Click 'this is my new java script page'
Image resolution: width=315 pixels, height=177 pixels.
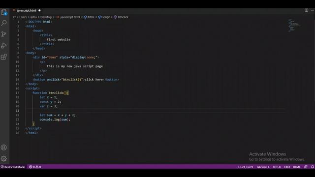(x=75, y=66)
